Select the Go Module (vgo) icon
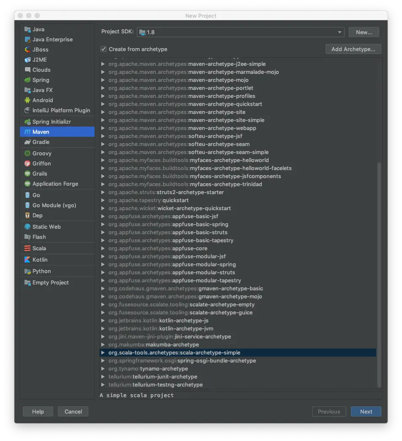The image size is (402, 441). click(27, 206)
